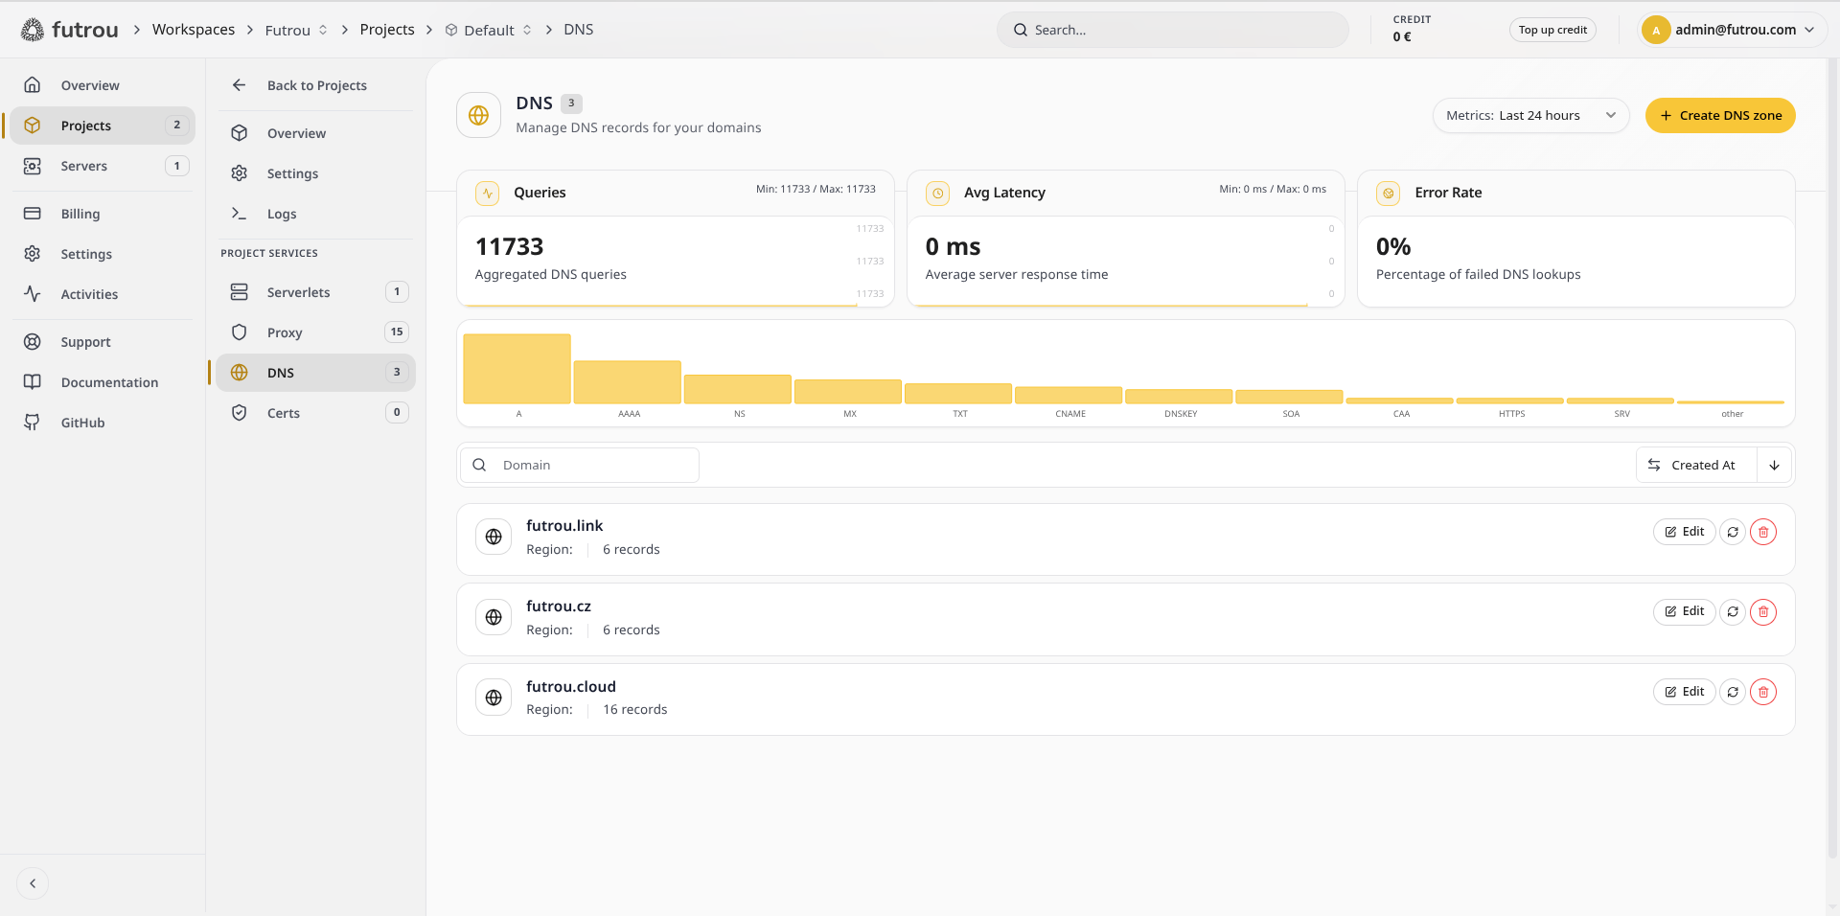The height and width of the screenshot is (916, 1840).
Task: Open the futrou.link zone name
Action: [564, 525]
